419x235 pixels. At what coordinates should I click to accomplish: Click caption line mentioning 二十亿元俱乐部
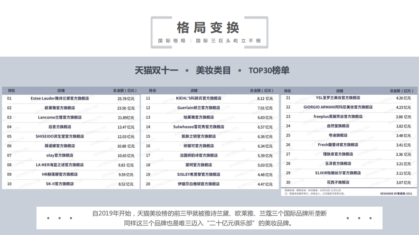coord(208,223)
